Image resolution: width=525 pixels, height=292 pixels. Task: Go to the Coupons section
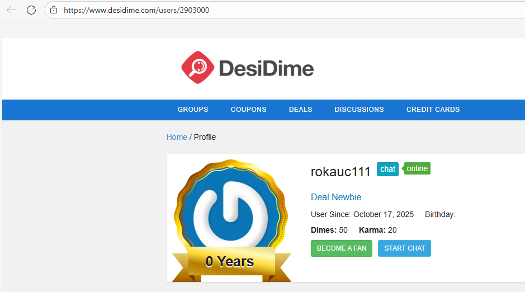(x=248, y=110)
